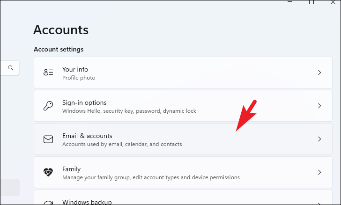Click the Accounts page heading
The width and height of the screenshot is (341, 205).
(61, 29)
